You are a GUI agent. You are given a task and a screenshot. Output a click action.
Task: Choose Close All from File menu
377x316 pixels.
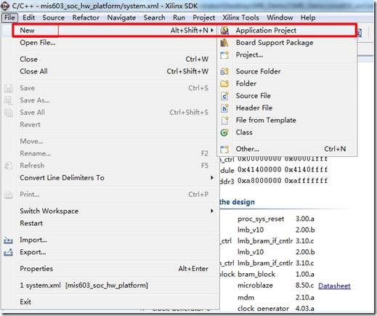click(x=114, y=71)
